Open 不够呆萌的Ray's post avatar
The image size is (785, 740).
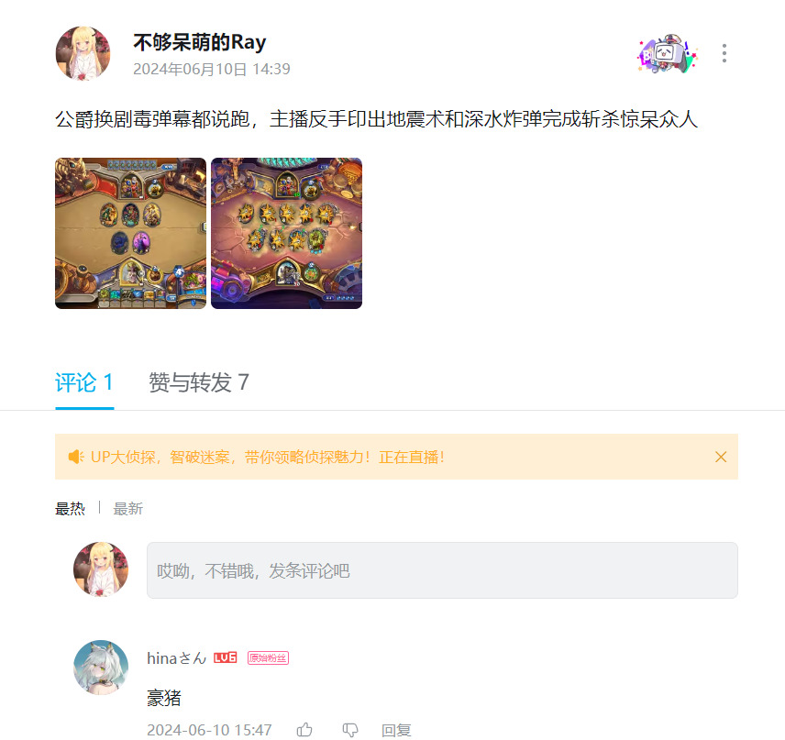83,53
